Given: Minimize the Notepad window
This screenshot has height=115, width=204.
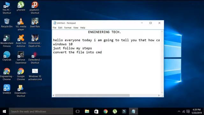Looking at the screenshot, I should point(142,23).
